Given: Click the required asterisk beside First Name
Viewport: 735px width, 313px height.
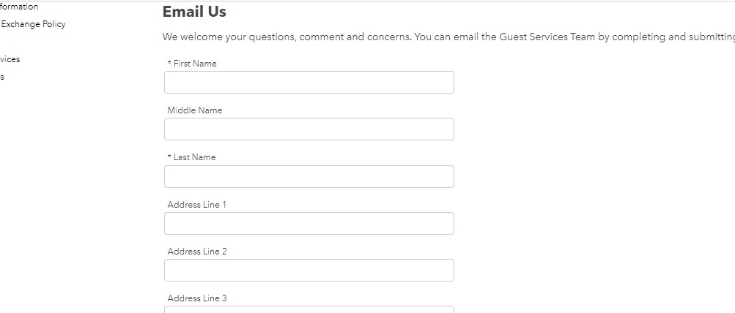Looking at the screenshot, I should point(169,63).
